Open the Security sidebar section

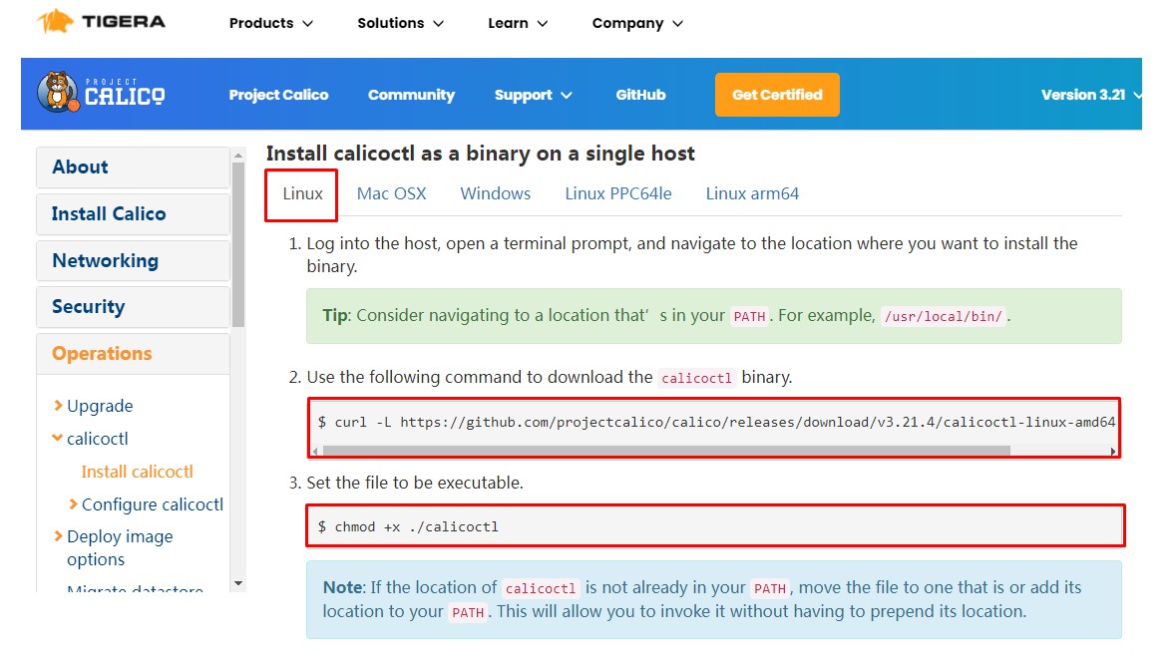tap(133, 307)
